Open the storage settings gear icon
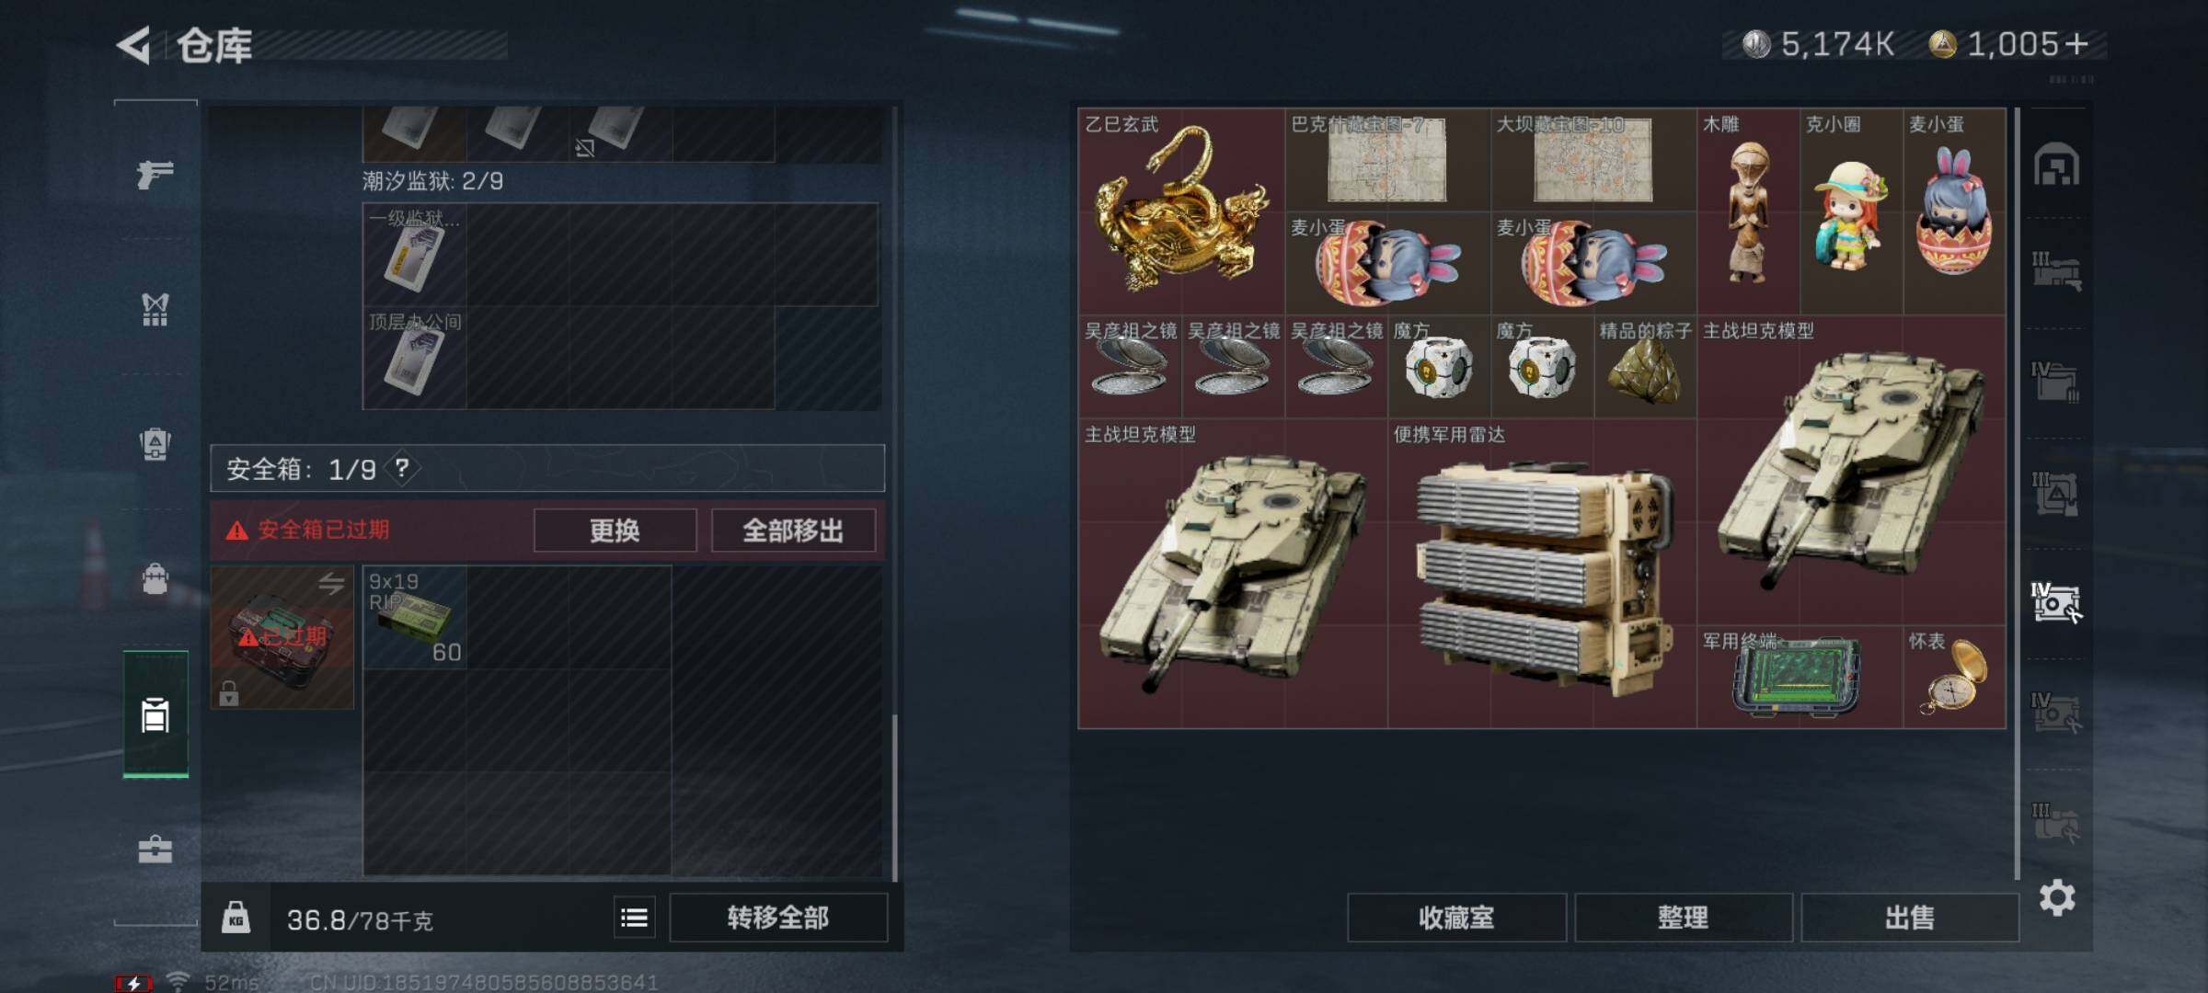Viewport: 2208px width, 993px height. [x=2057, y=897]
